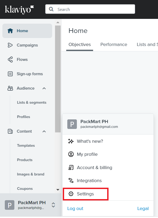Collapse the Audience section chevron
Image resolution: width=158 pixels, height=218 pixels.
tap(44, 88)
